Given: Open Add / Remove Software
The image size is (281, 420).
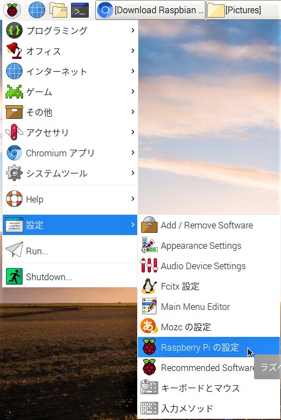Looking at the screenshot, I should click(209, 225).
